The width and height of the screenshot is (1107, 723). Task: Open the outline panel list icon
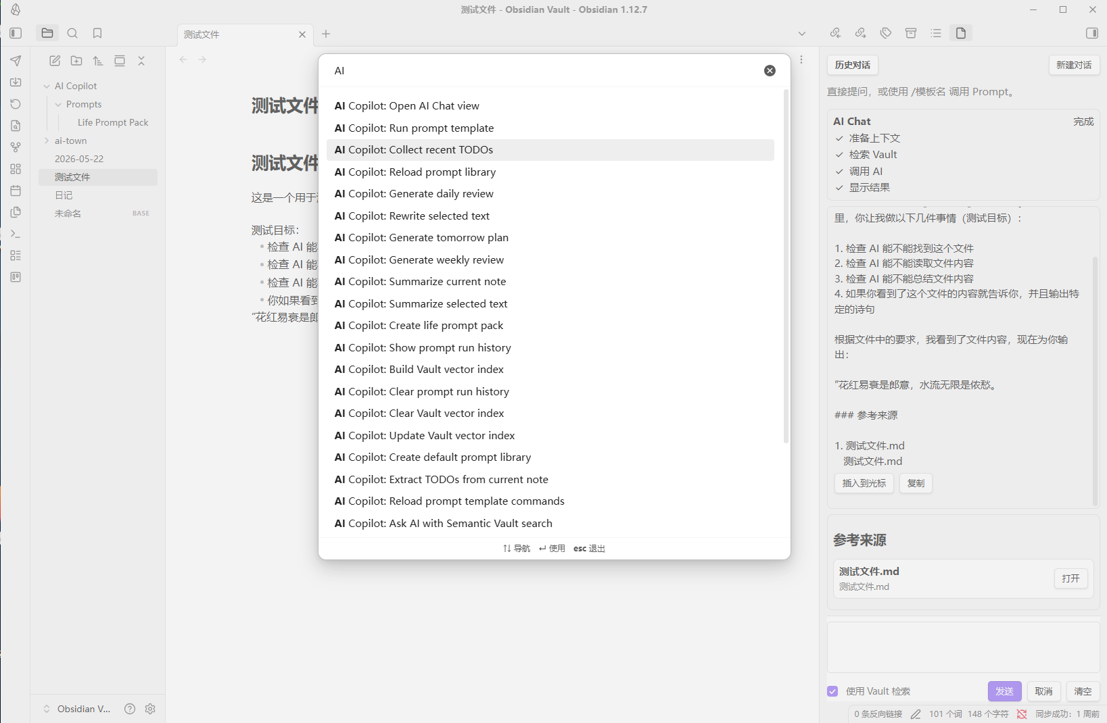936,33
